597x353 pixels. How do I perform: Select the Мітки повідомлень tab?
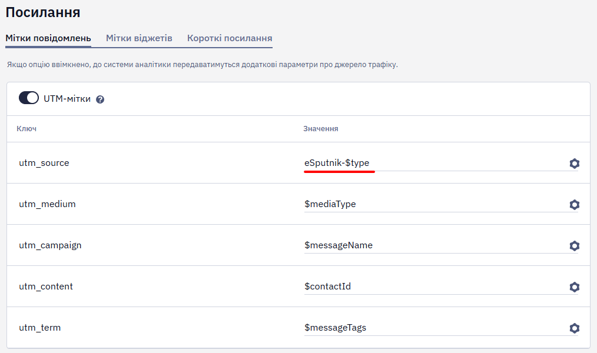click(x=48, y=38)
